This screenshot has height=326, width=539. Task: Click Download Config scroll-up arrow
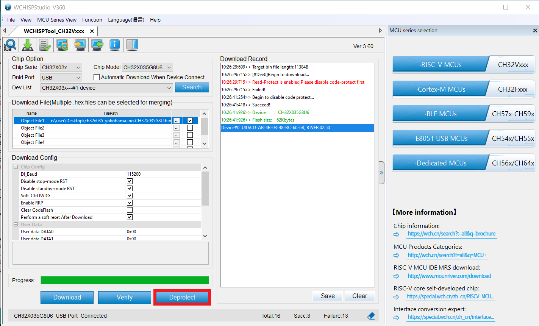pos(205,167)
